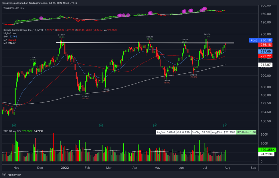Click the Vol129.358K value in header

pos(111,30)
